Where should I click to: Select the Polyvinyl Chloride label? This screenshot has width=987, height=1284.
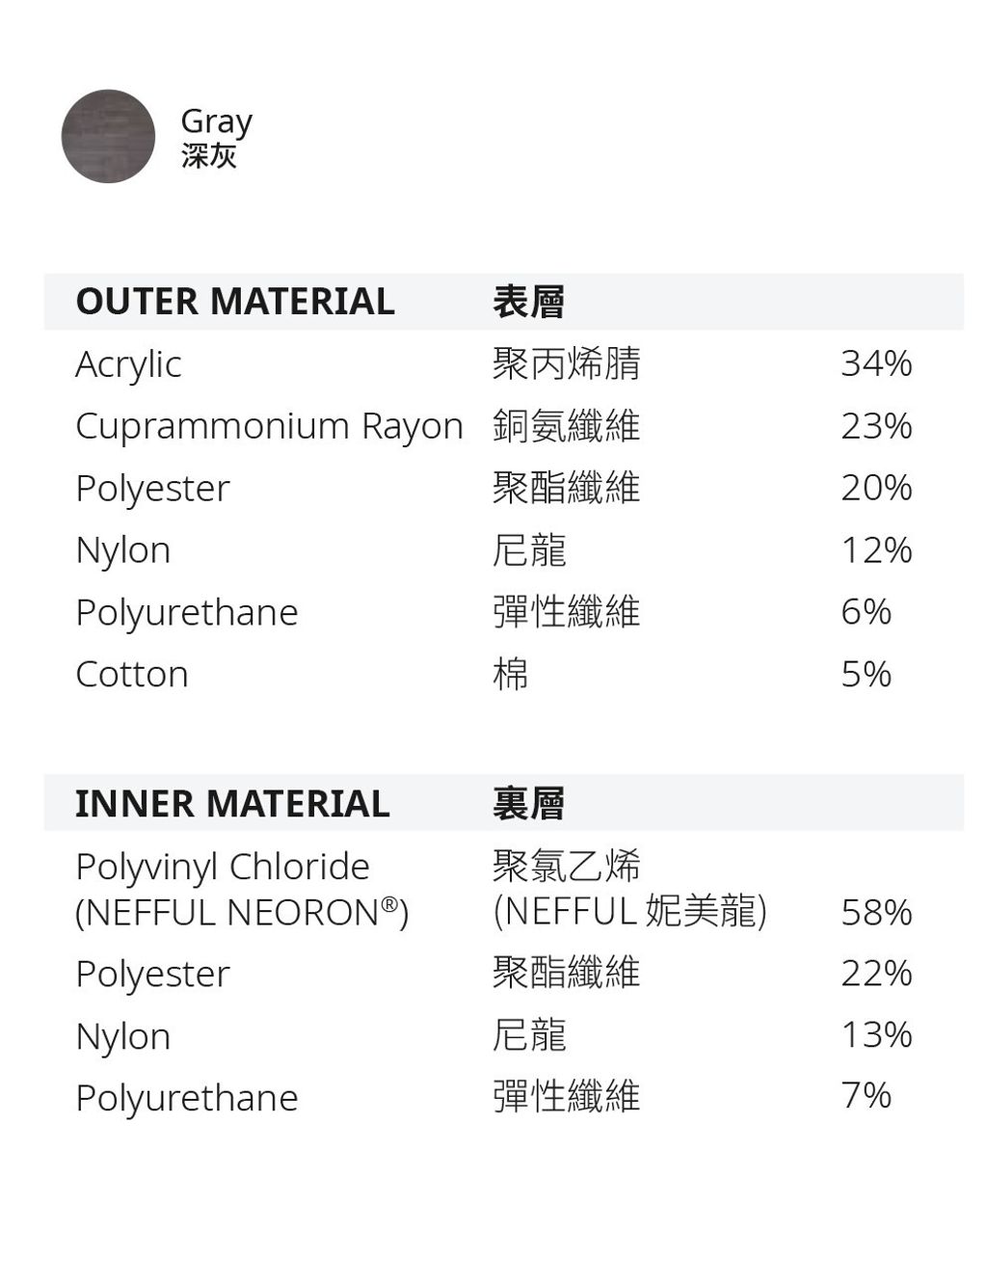223,867
